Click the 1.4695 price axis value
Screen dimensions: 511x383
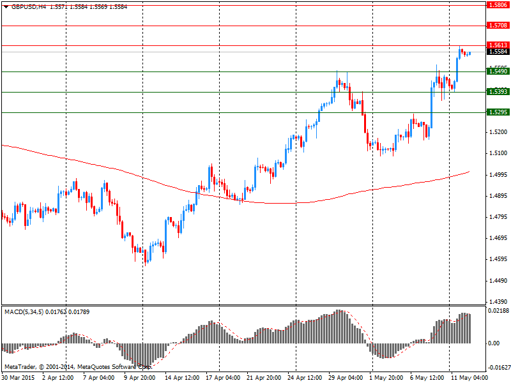498,238
